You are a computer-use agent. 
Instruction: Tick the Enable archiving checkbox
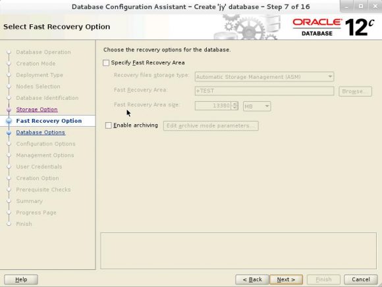tap(109, 125)
